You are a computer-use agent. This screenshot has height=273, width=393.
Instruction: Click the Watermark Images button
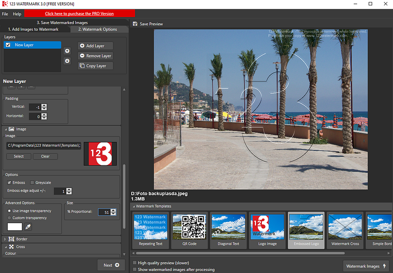(366, 266)
